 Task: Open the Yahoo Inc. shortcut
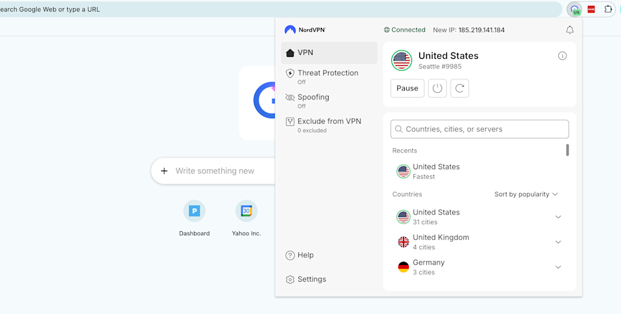click(246, 218)
